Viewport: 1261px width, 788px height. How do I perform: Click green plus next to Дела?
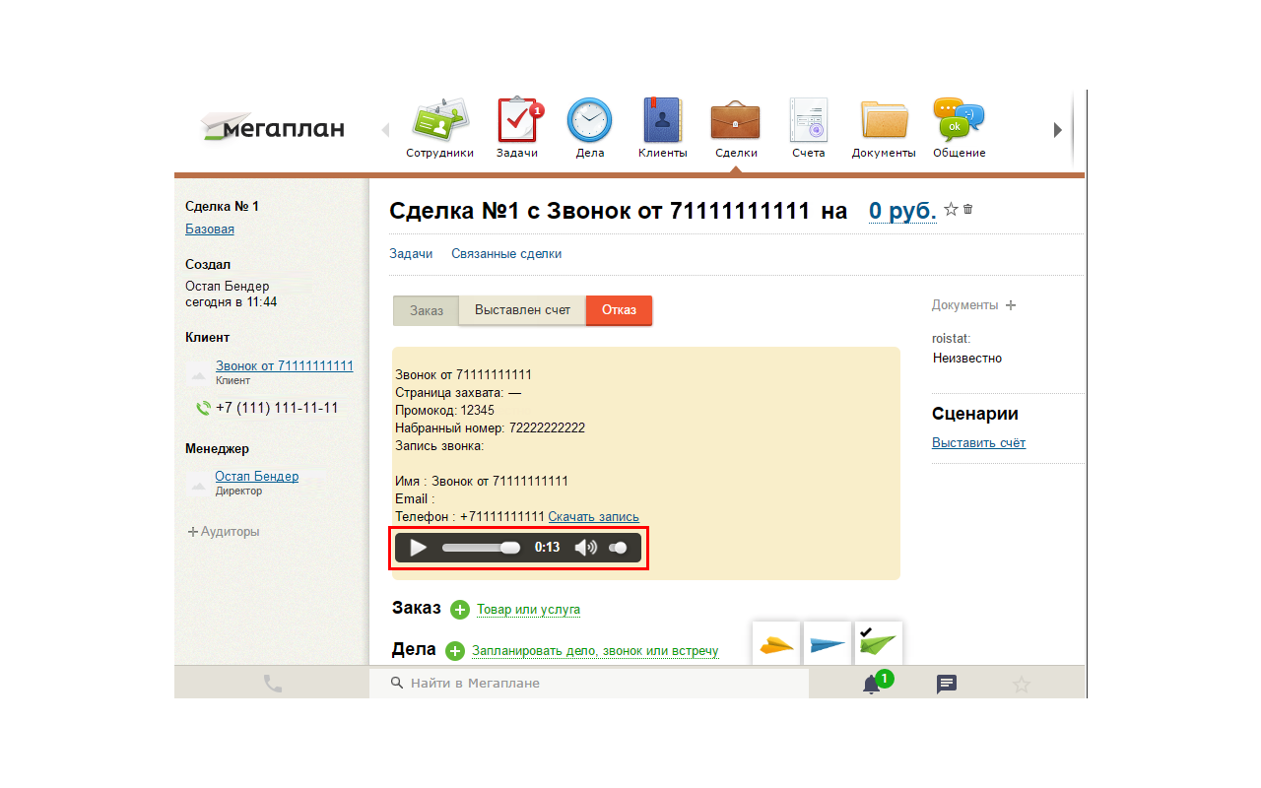pyautogui.click(x=455, y=651)
